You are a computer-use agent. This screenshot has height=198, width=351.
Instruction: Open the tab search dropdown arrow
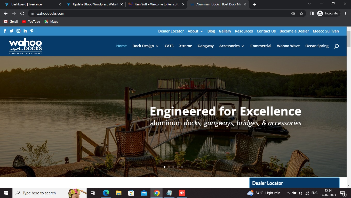[x=309, y=4]
